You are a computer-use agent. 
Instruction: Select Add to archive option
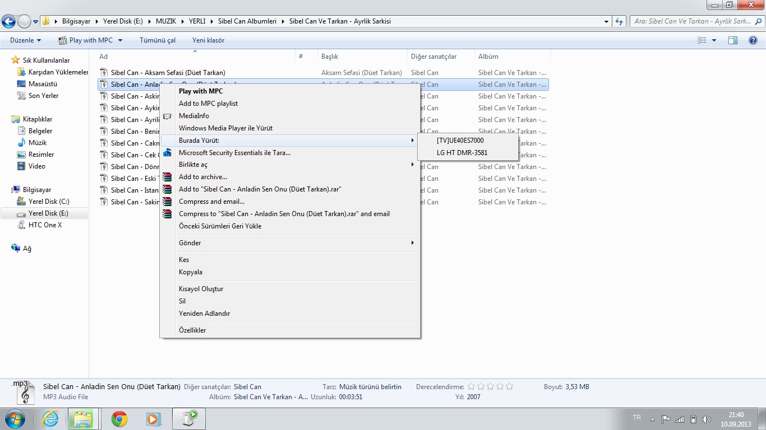pos(203,177)
